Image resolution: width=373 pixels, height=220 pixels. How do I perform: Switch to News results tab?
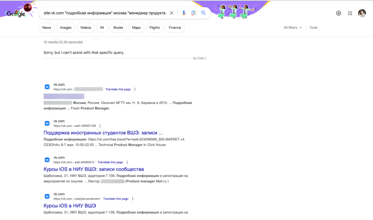coord(47,28)
